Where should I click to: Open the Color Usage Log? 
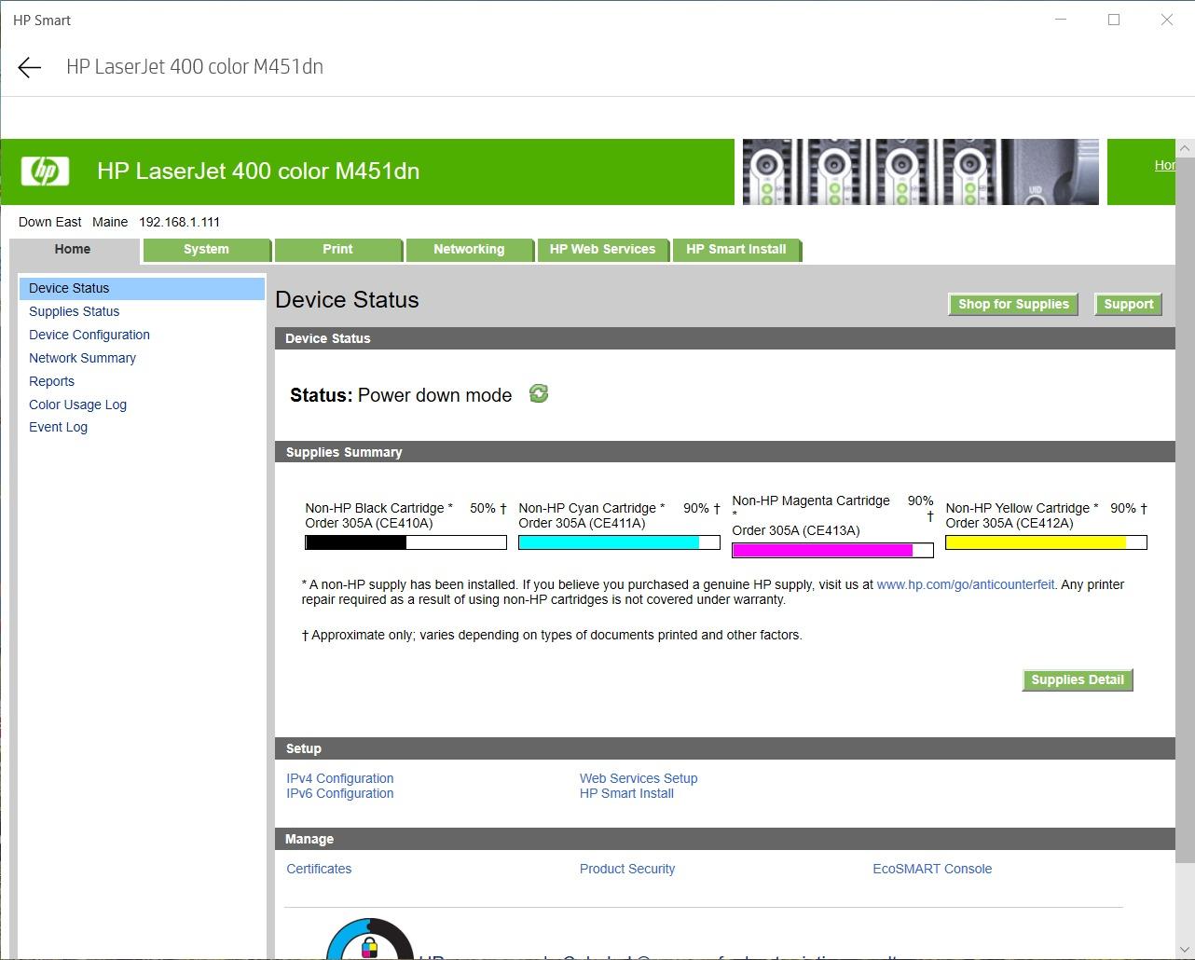click(77, 405)
